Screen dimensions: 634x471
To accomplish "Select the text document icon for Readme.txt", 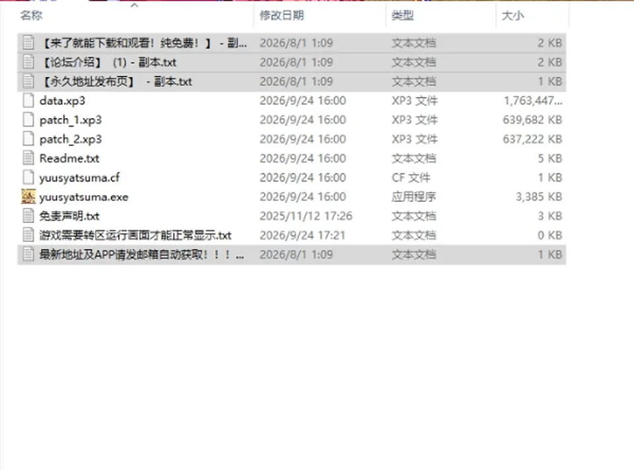I will pyautogui.click(x=28, y=158).
